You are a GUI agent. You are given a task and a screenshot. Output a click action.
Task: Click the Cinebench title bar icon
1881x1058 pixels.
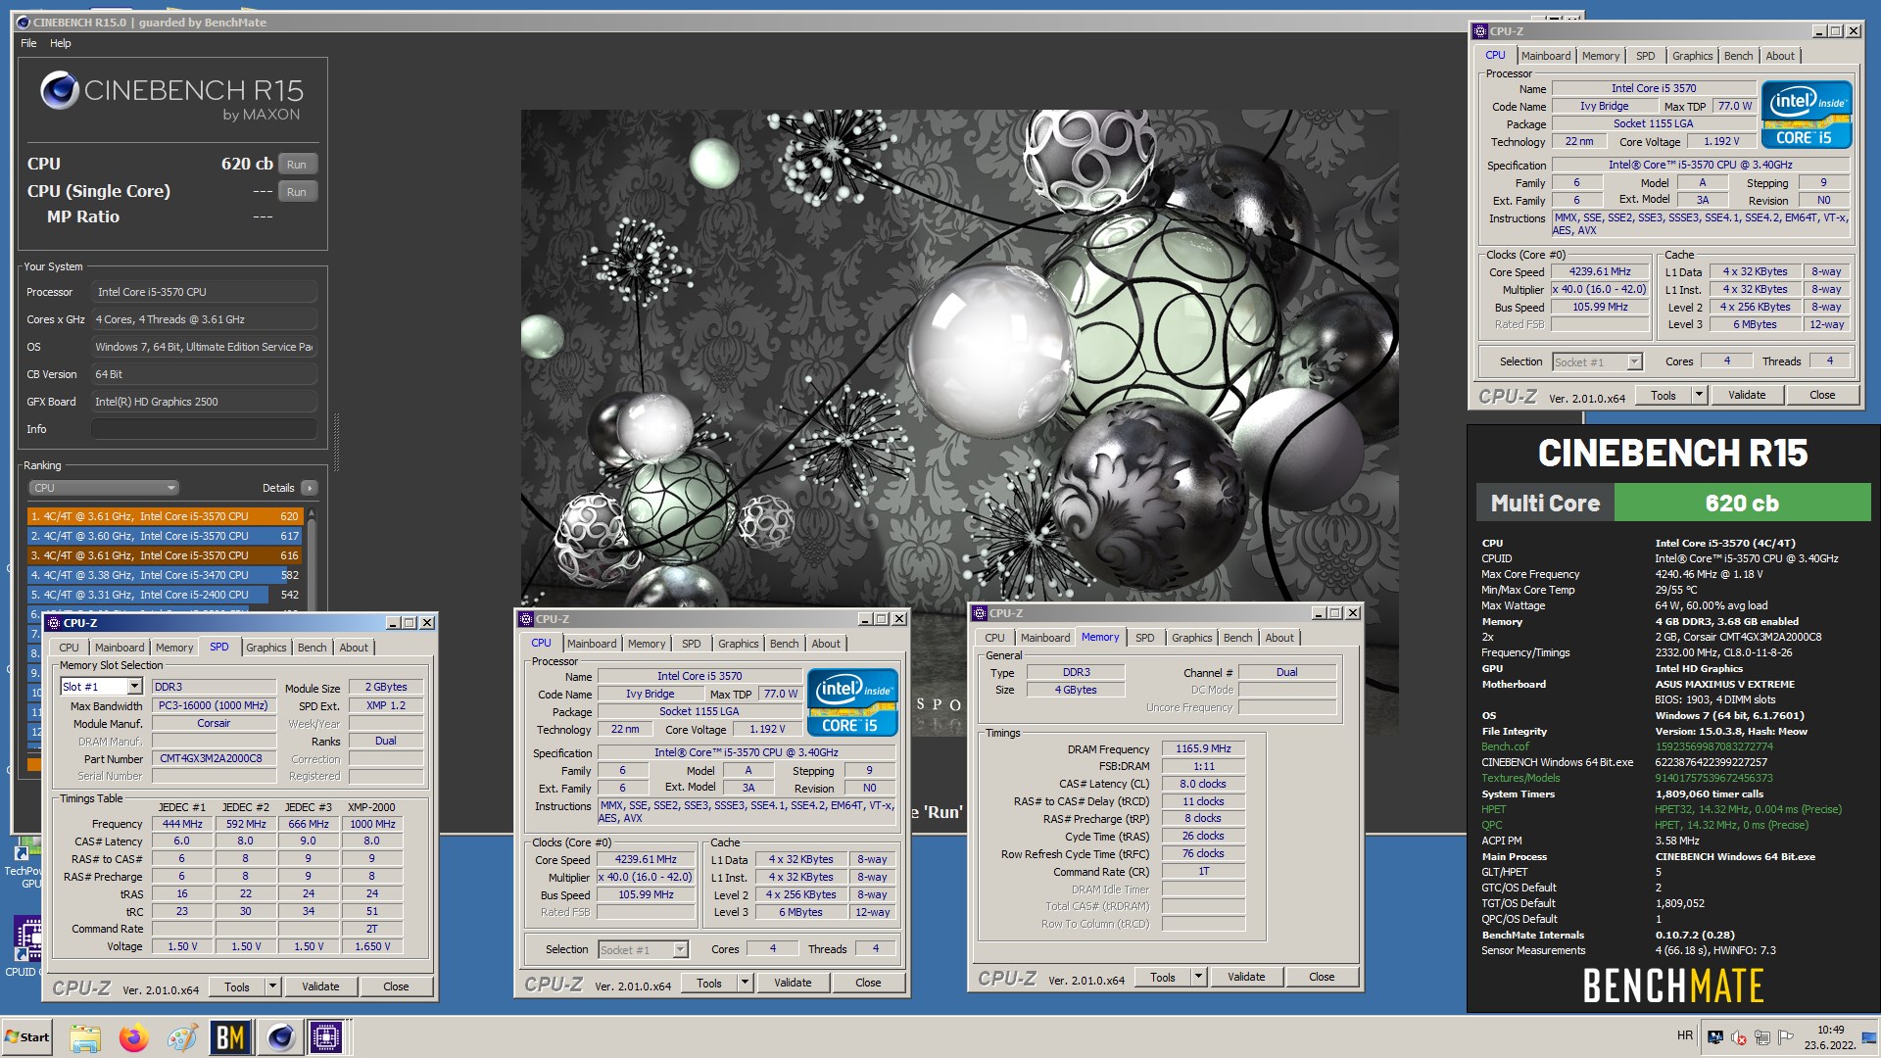[24, 22]
